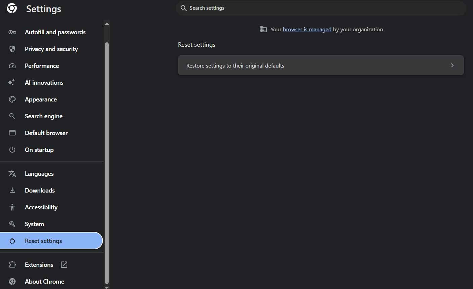Click the sidebar scroll up arrow
The image size is (473, 289).
pos(107,24)
